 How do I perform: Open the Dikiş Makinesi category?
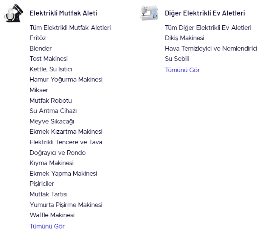pos(185,38)
